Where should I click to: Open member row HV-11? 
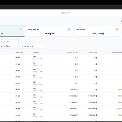coord(61,115)
